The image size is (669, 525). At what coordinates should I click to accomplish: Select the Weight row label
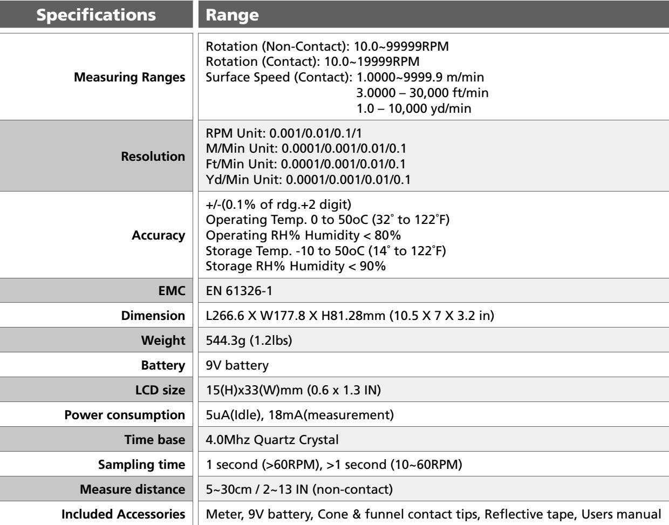163,340
